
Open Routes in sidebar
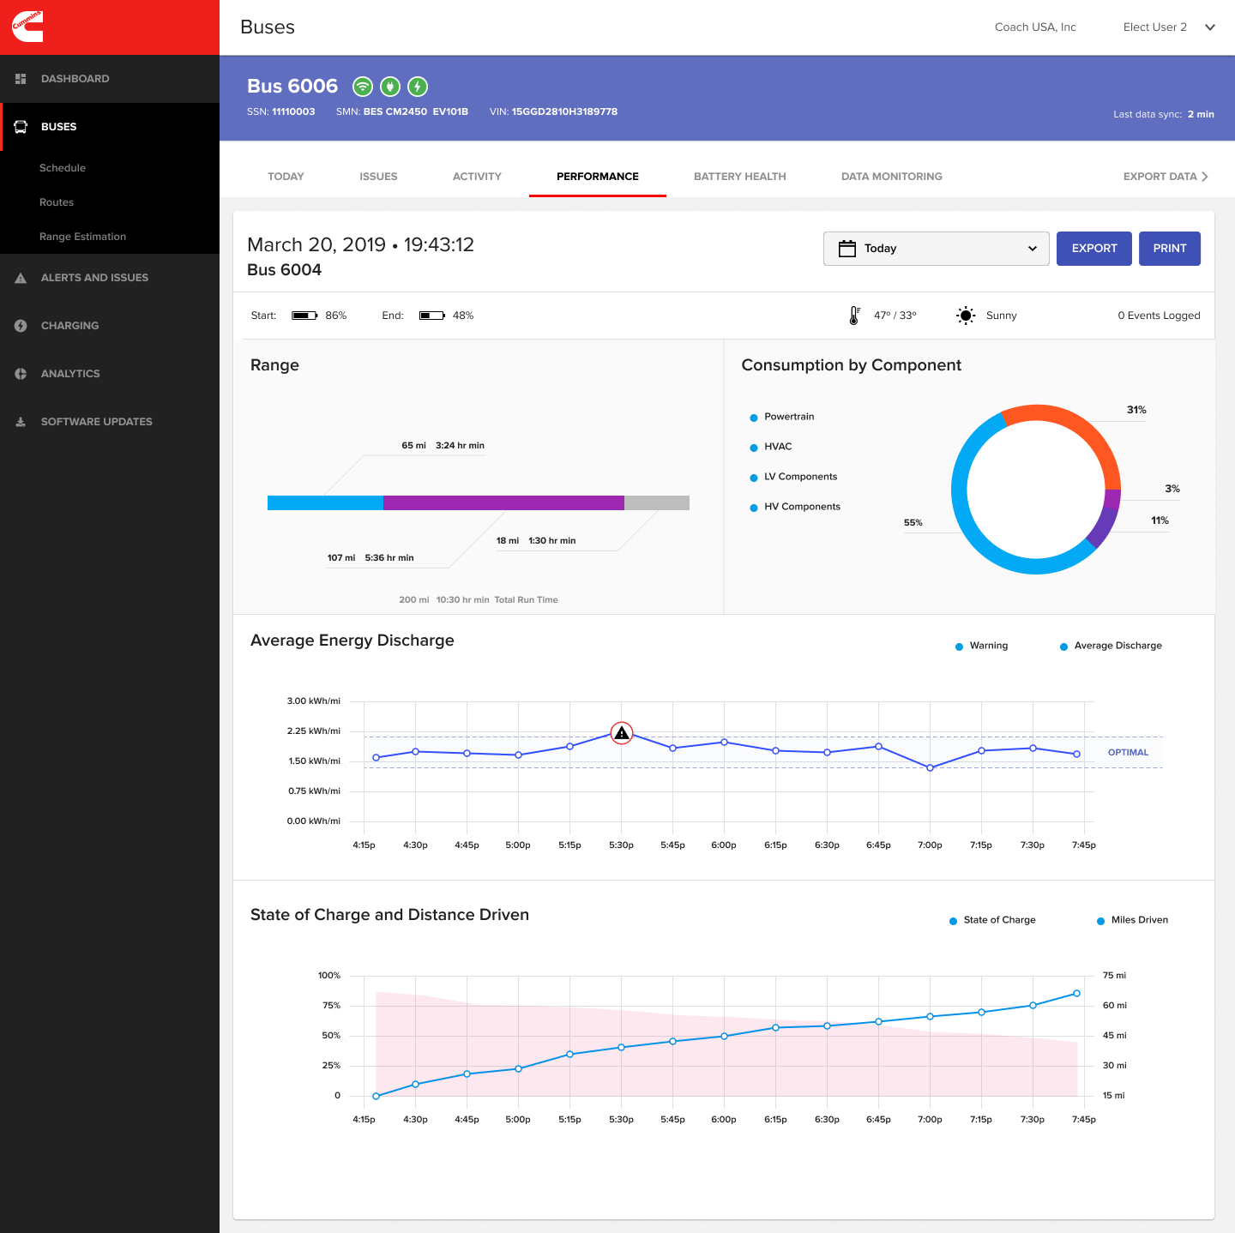[57, 202]
